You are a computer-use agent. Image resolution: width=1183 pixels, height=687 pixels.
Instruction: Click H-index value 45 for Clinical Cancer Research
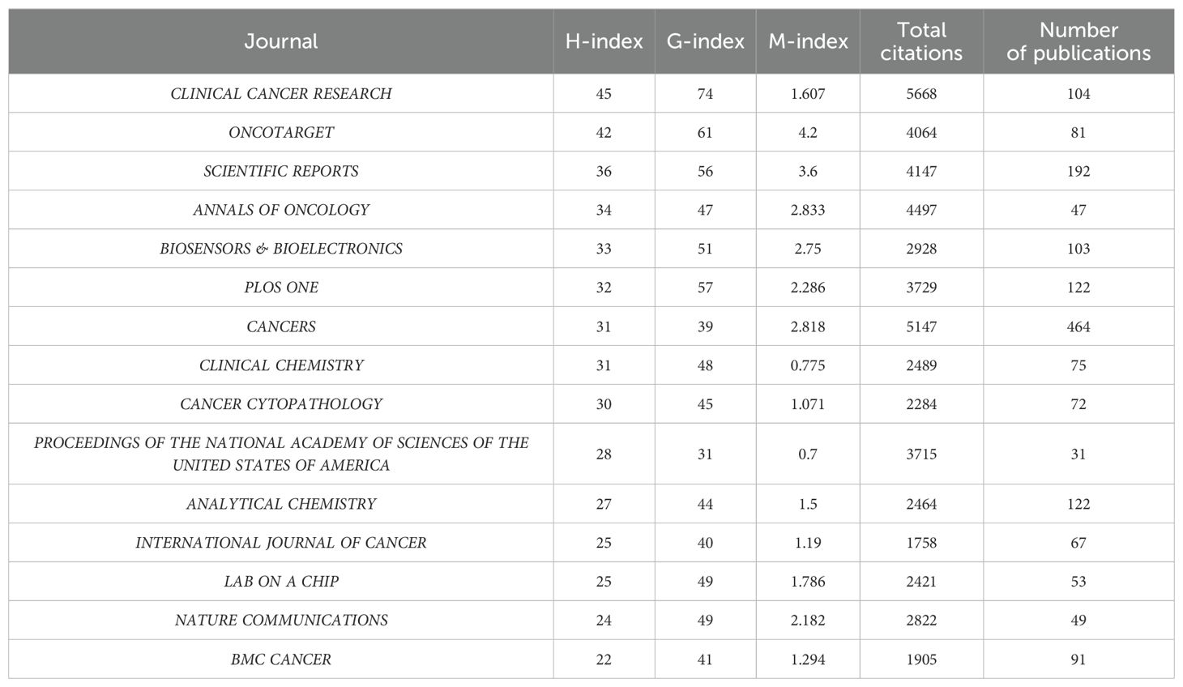pyautogui.click(x=604, y=94)
